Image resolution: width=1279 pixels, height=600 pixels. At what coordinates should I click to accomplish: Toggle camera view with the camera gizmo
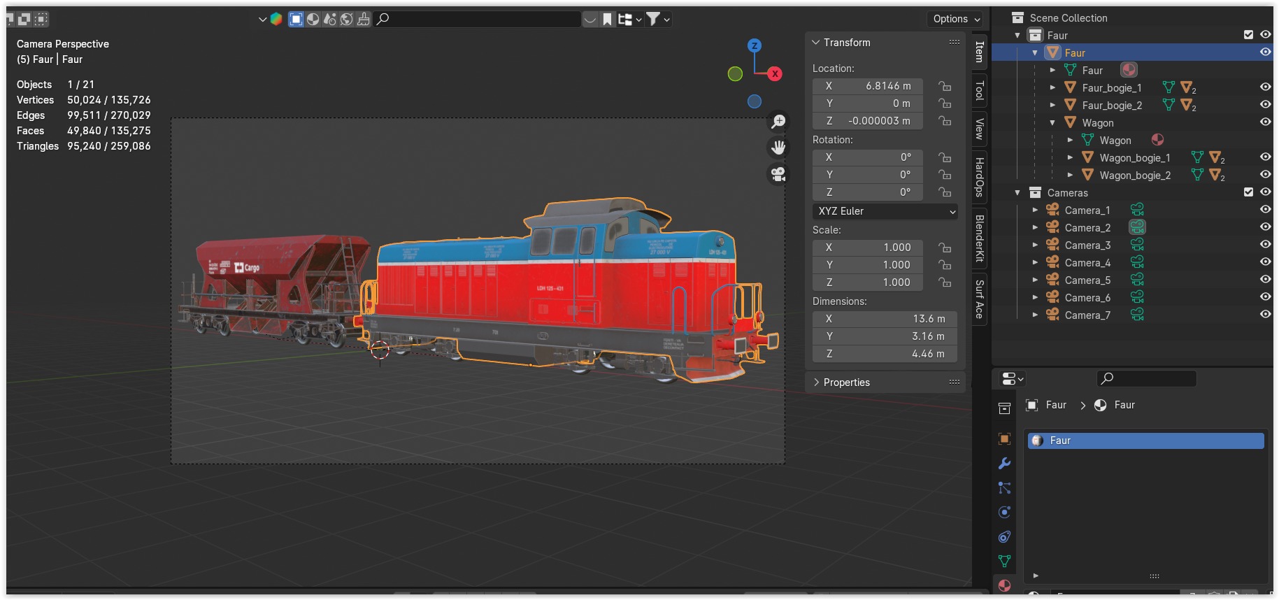[x=778, y=173]
